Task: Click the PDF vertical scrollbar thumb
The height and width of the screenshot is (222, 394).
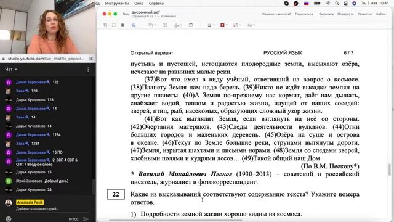Action: (x=390, y=169)
